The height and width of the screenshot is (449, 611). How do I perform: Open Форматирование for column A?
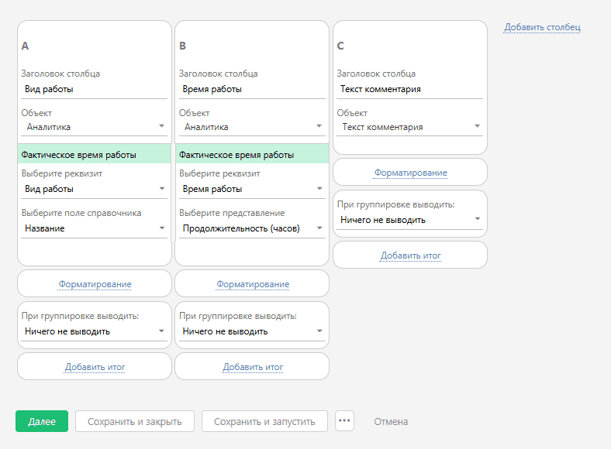point(95,284)
